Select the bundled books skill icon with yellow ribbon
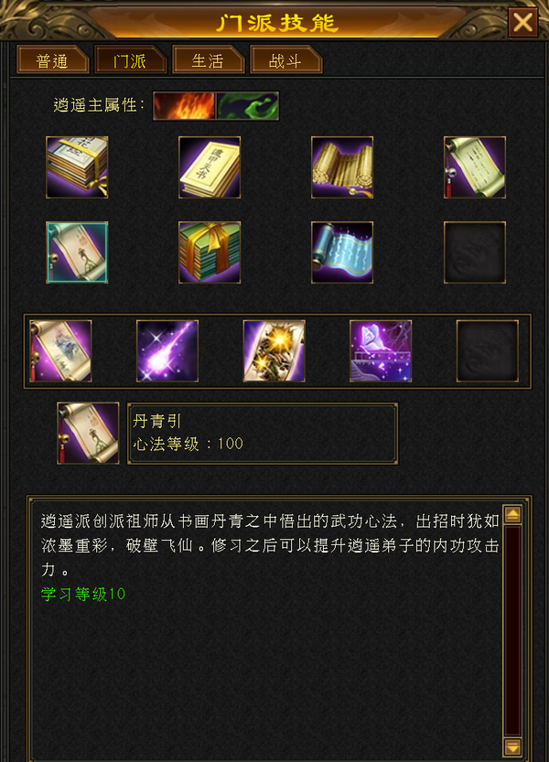This screenshot has width=549, height=762. point(77,167)
